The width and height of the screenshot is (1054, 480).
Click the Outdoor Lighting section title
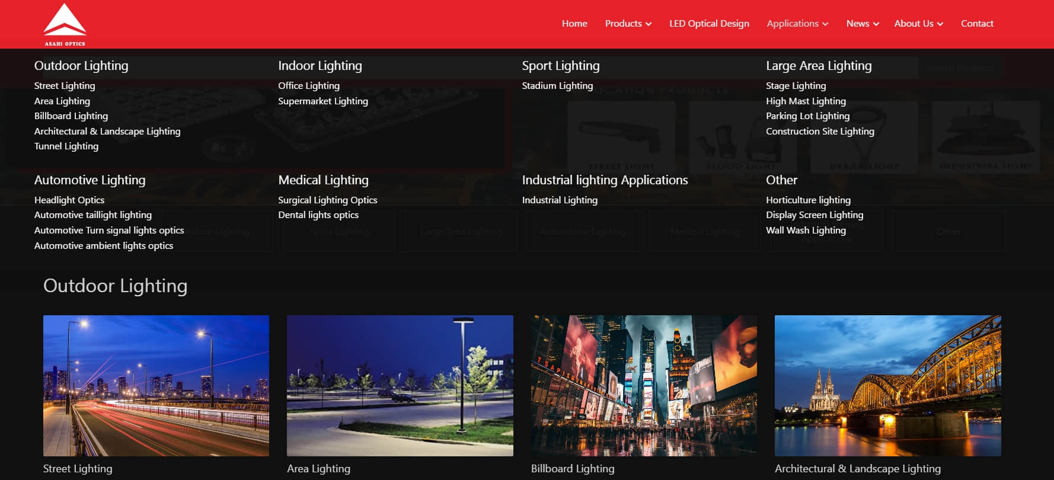[x=116, y=286]
